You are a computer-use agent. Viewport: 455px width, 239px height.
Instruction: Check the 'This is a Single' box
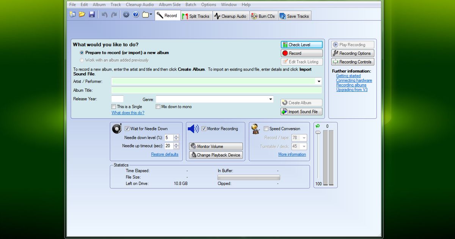coord(113,107)
